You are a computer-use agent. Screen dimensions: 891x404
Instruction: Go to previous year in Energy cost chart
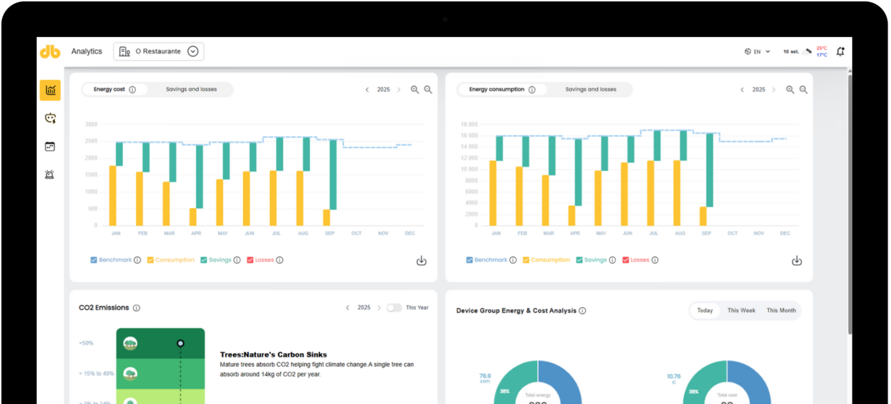coord(367,90)
